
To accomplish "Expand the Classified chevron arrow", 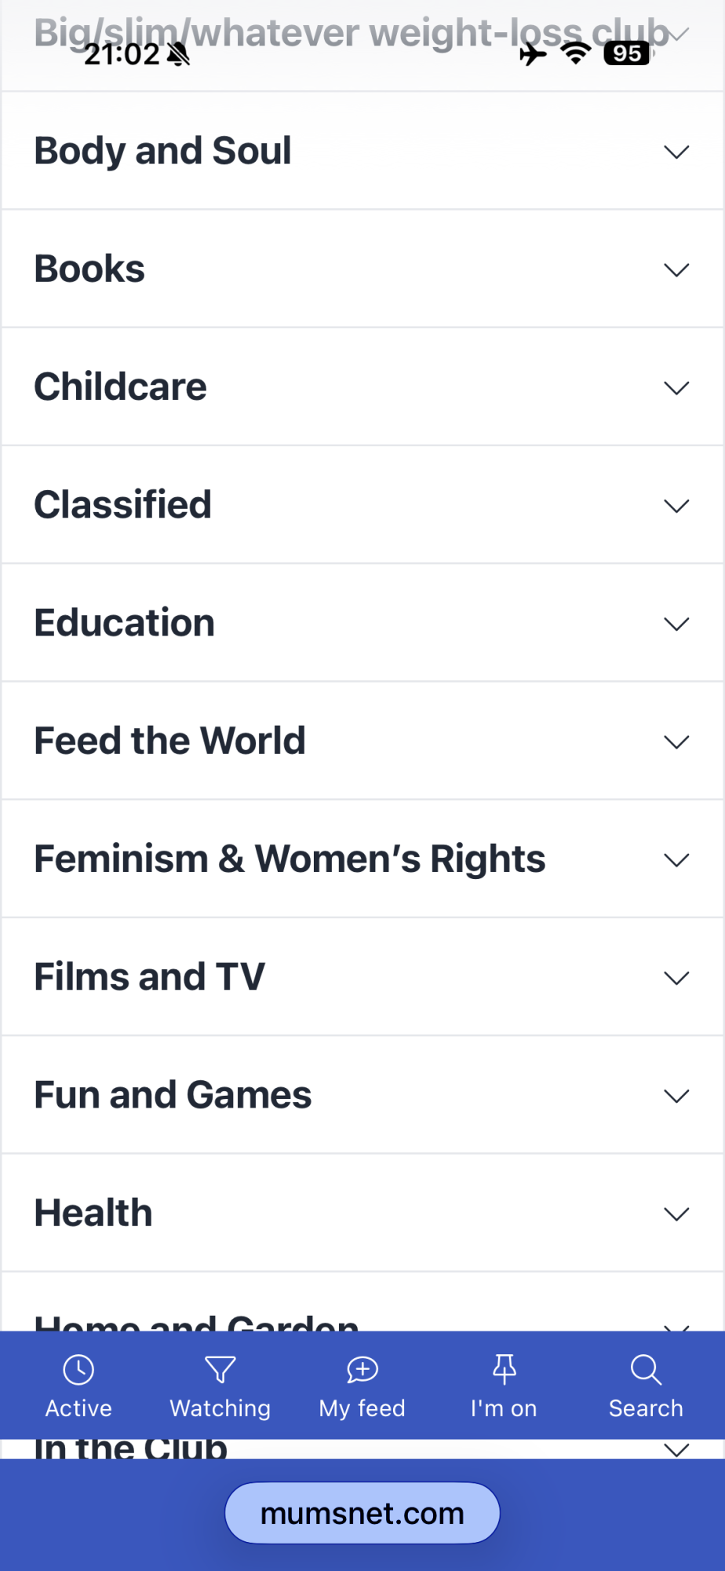I will tap(676, 505).
